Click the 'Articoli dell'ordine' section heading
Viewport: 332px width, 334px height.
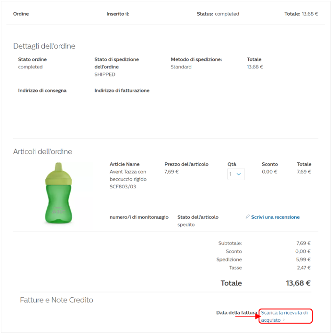tap(42, 151)
